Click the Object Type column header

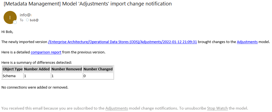point(13,69)
